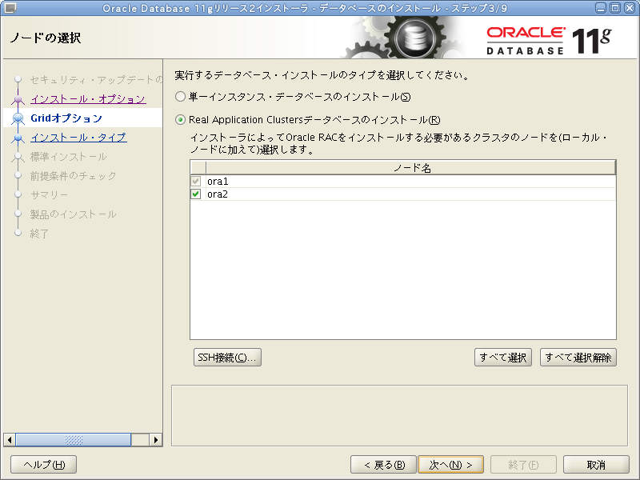Image resolution: width=640 pixels, height=480 pixels.
Task: Click the サマリー step label
Action: [50, 195]
